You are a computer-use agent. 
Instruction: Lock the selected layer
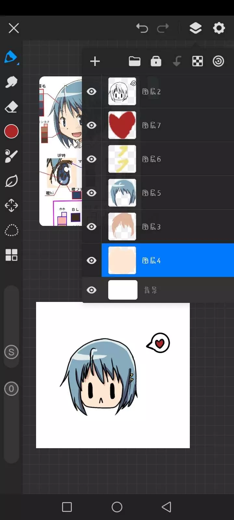tap(156, 61)
